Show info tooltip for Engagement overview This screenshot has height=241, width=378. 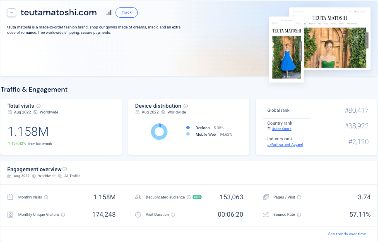point(65,169)
